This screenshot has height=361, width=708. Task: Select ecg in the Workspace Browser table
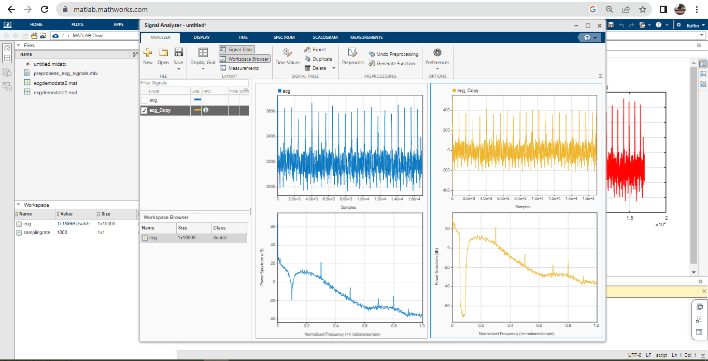pos(194,238)
